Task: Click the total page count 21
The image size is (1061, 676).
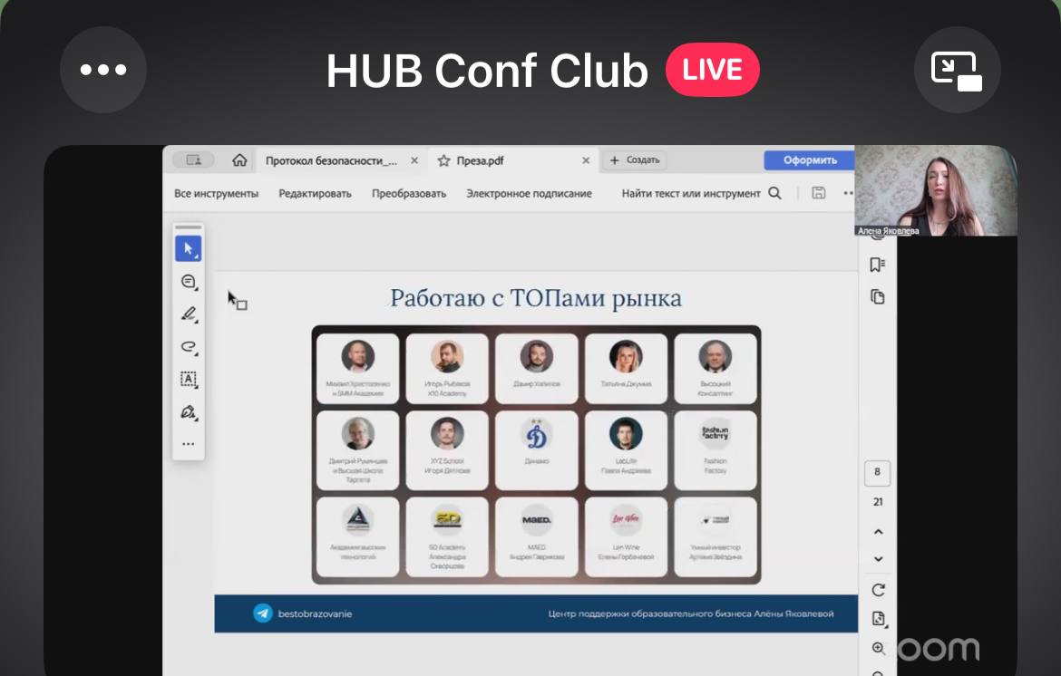Action: (x=878, y=502)
